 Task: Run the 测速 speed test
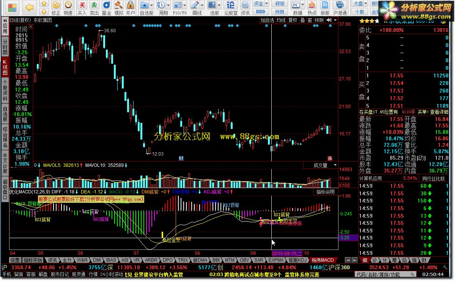coord(68,8)
